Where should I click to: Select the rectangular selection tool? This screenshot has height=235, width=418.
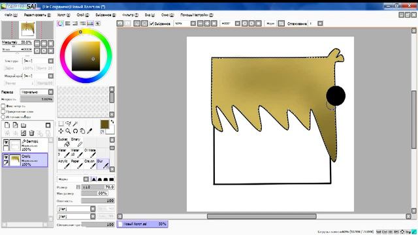click(61, 123)
